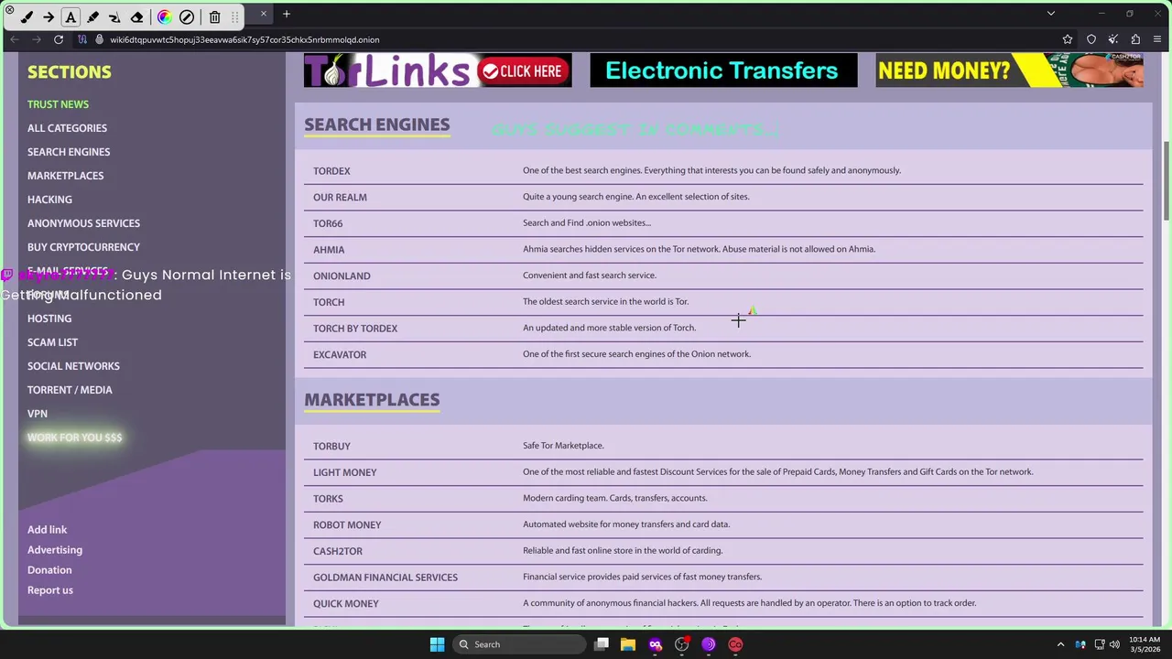Screen dimensions: 1172x659
Task: Select the highlighter tool
Action: (x=92, y=16)
